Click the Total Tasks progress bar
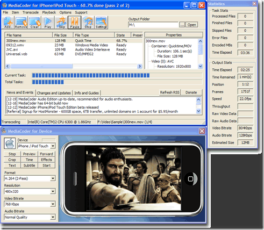 (x=117, y=82)
